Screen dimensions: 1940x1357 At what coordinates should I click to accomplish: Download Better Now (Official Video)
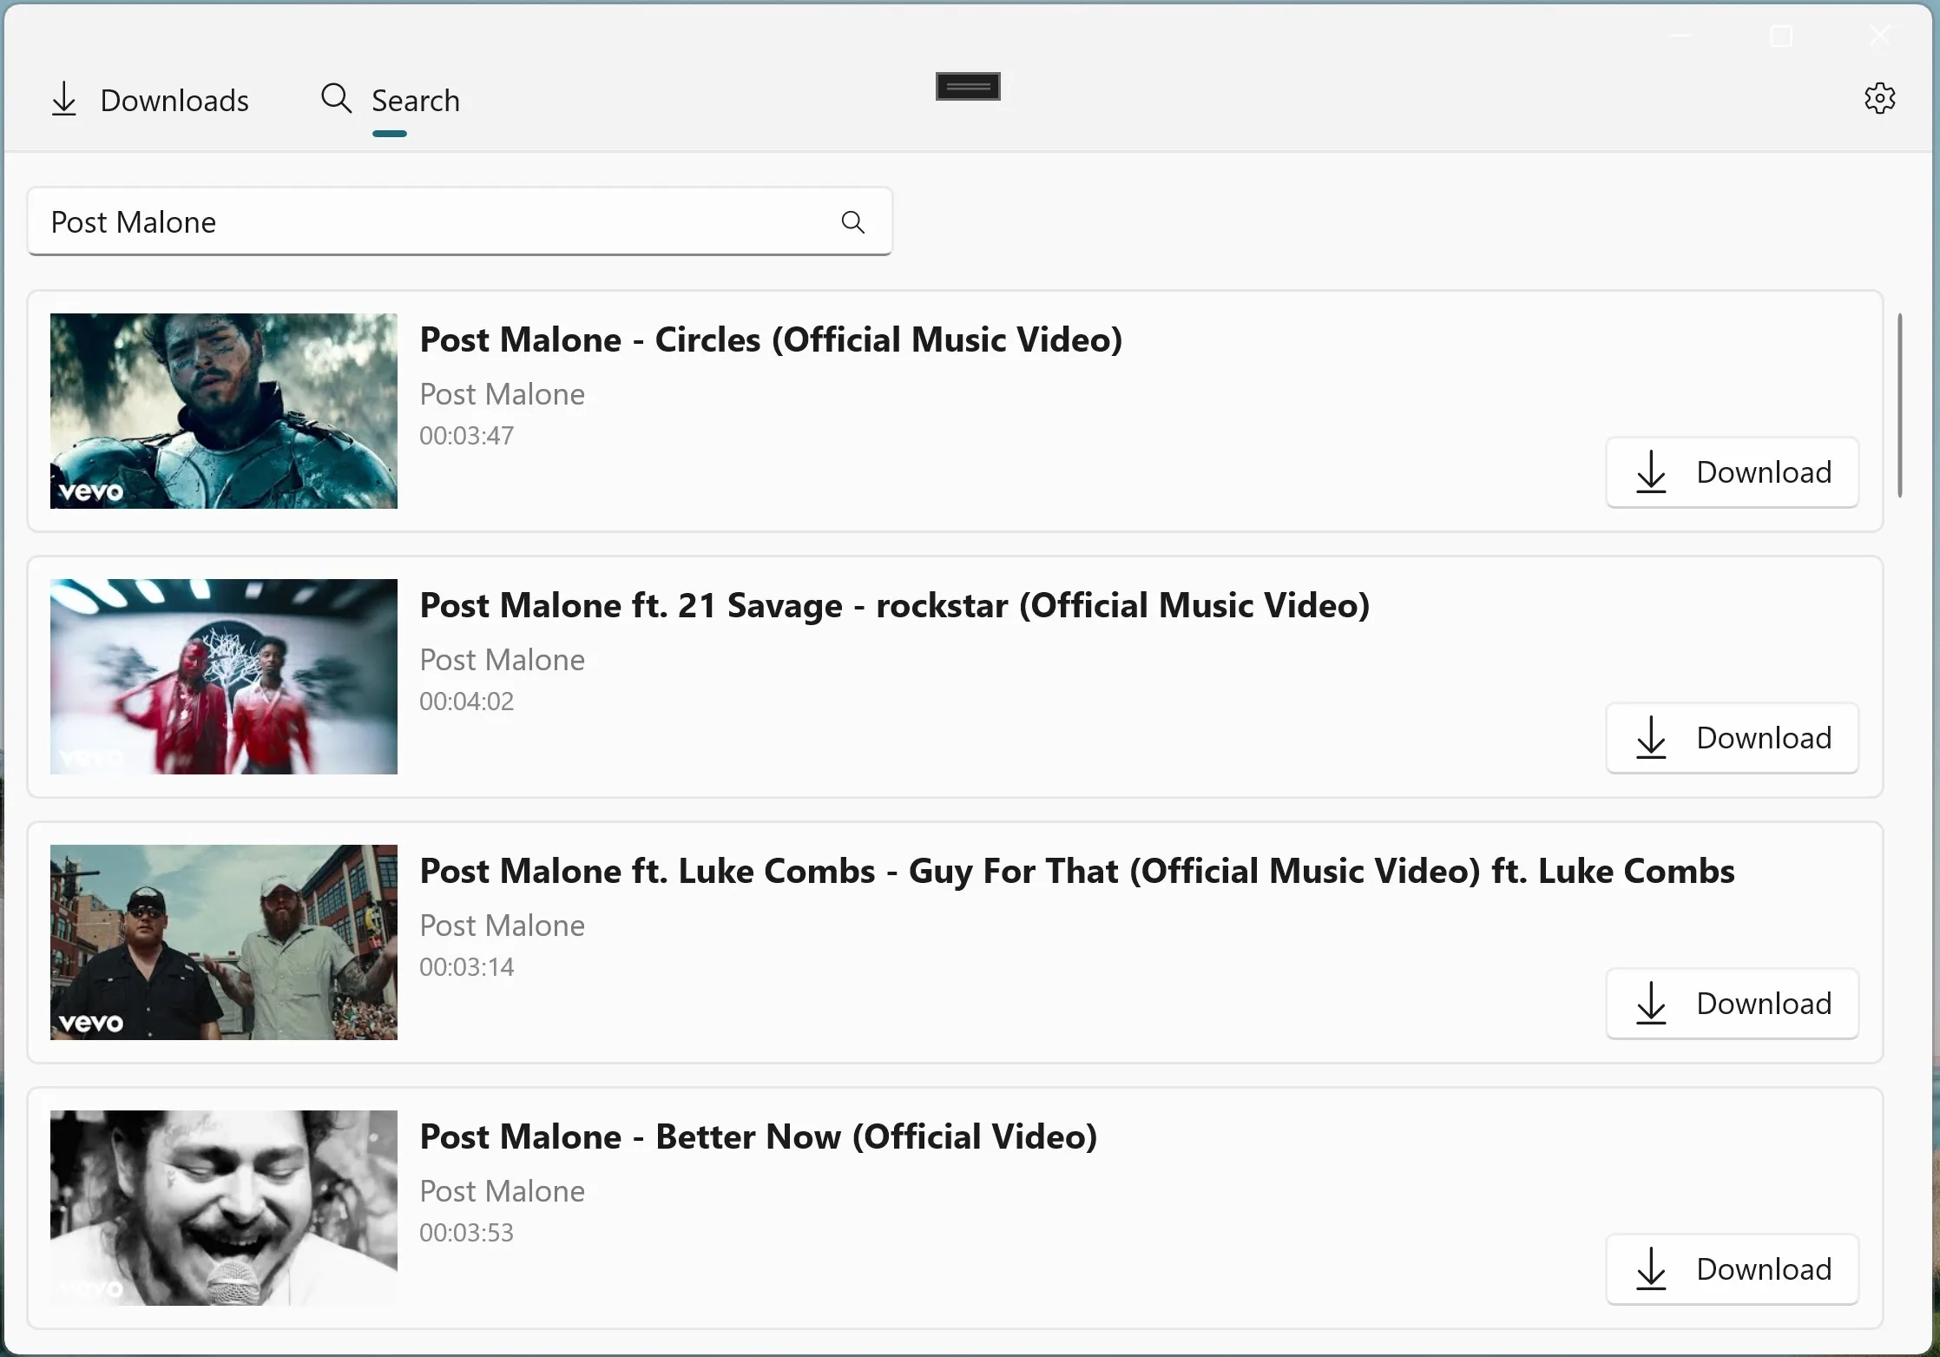click(x=1732, y=1269)
